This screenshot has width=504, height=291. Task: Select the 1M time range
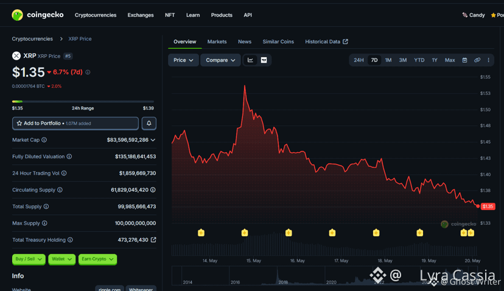pos(388,60)
